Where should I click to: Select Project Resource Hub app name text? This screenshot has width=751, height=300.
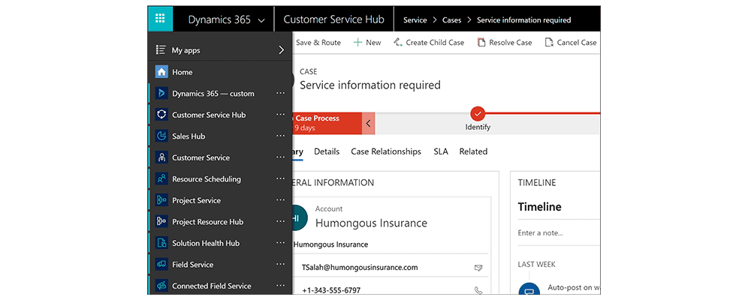[208, 222]
